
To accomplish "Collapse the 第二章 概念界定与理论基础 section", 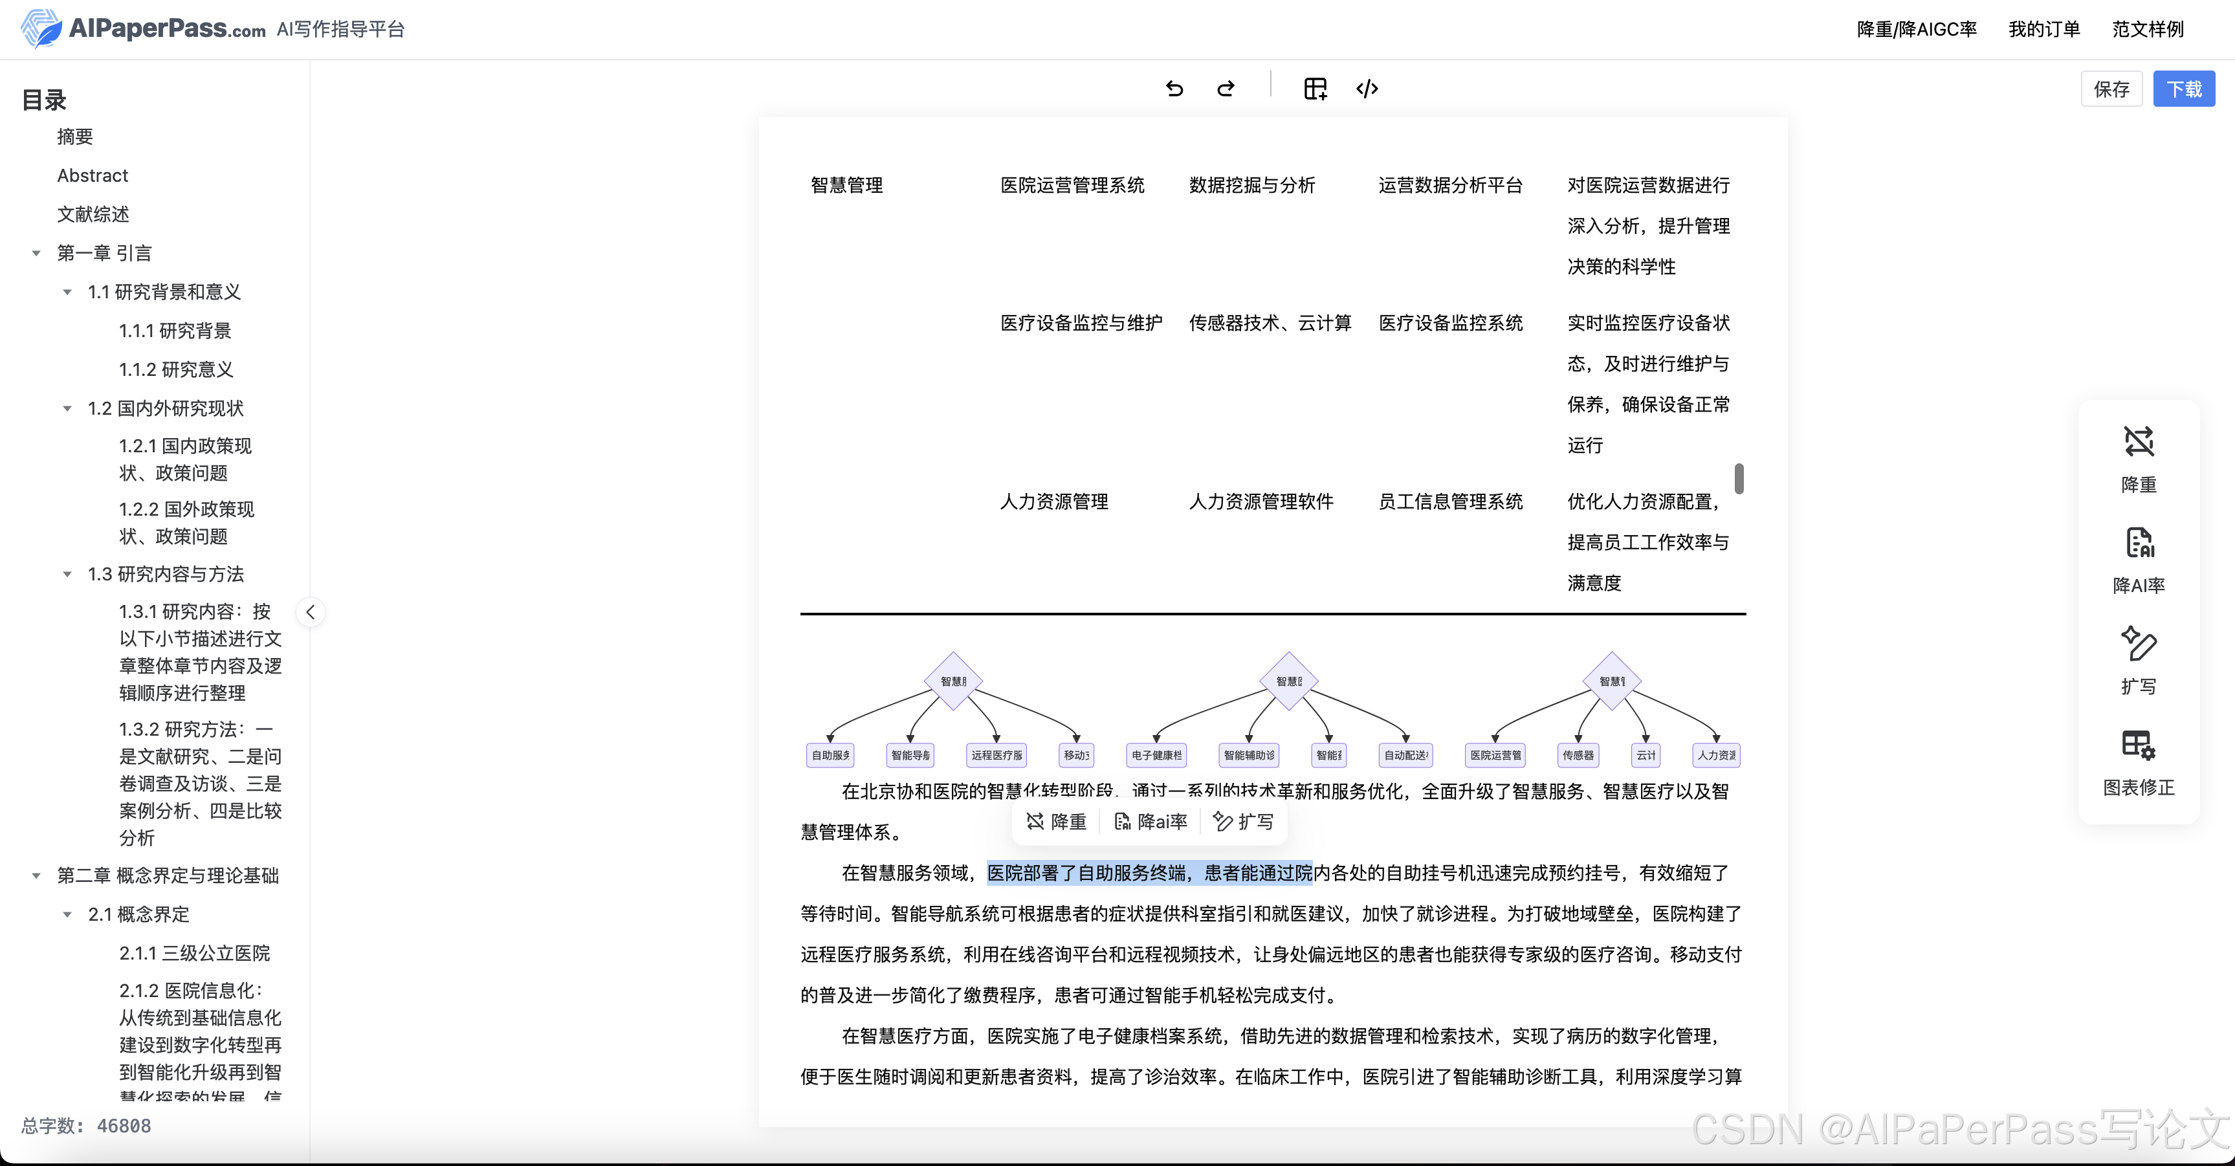I will tap(36, 875).
